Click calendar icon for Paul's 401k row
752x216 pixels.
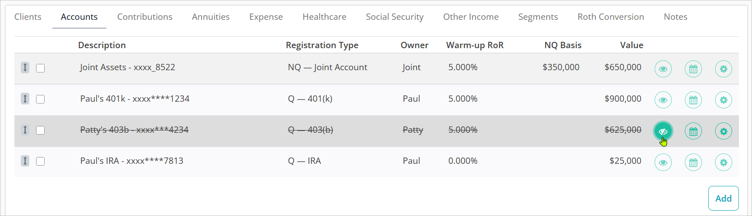coord(693,100)
